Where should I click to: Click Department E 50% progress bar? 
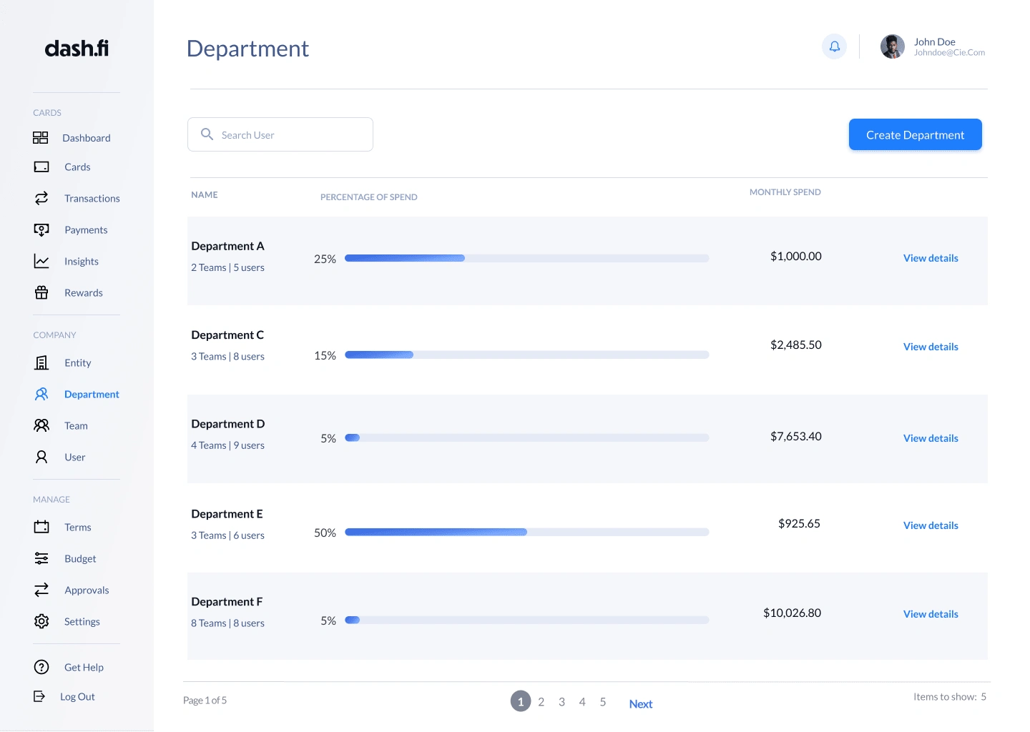pyautogui.click(x=527, y=532)
